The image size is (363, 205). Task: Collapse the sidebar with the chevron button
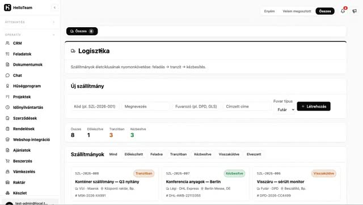[x=54, y=7]
